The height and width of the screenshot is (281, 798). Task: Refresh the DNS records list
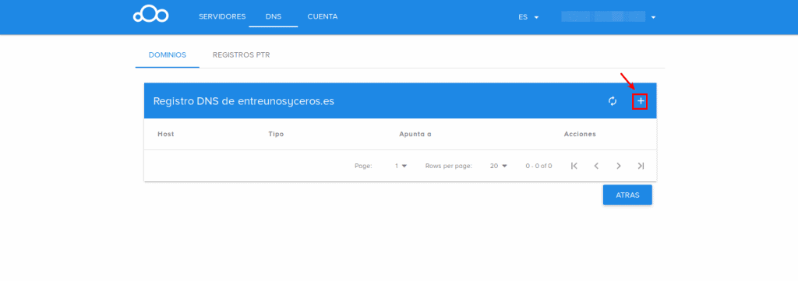click(613, 101)
